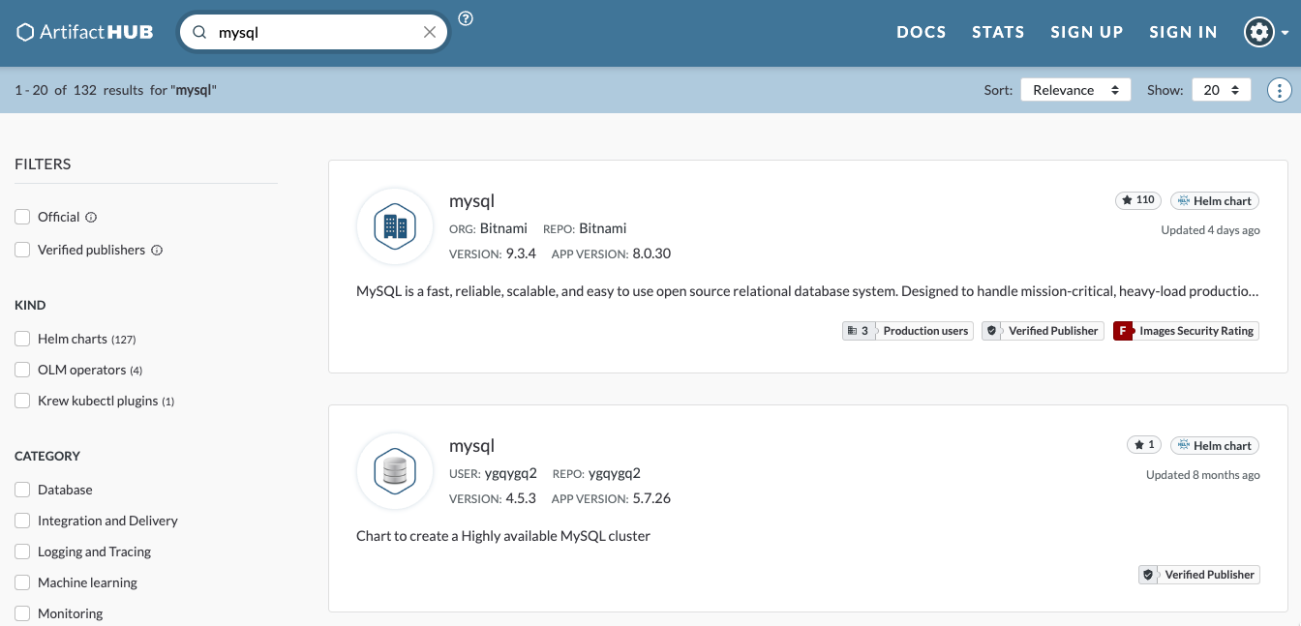The width and height of the screenshot is (1301, 626).
Task: Click the ygqygq2 user link
Action: point(511,473)
